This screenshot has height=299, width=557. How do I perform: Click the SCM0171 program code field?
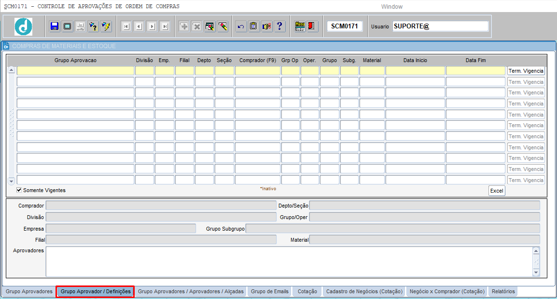[x=344, y=26]
